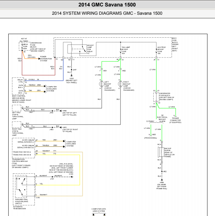Click the Right Backup Lamp bulb symbol
The height and width of the screenshot is (216, 215).
(x=121, y=84)
